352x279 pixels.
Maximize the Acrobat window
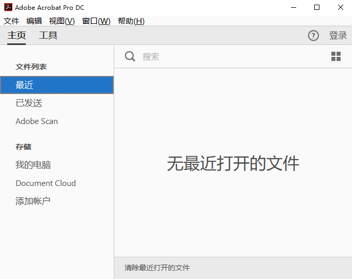317,7
